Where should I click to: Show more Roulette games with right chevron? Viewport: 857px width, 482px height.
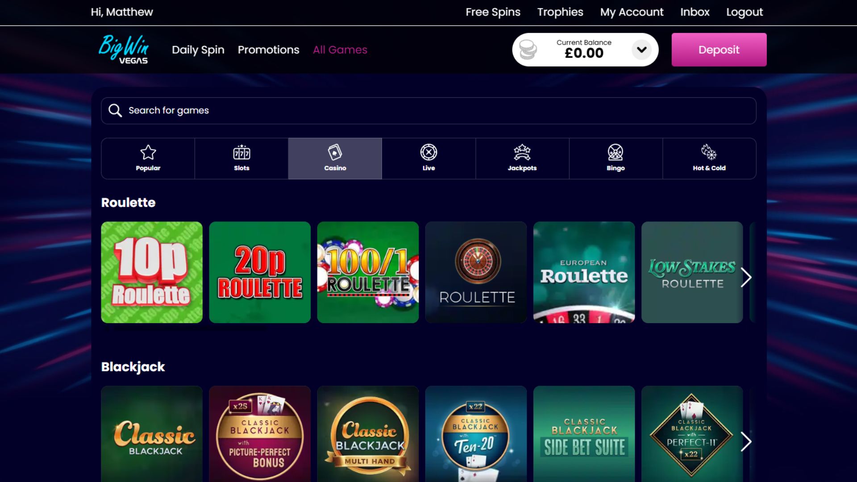point(746,278)
